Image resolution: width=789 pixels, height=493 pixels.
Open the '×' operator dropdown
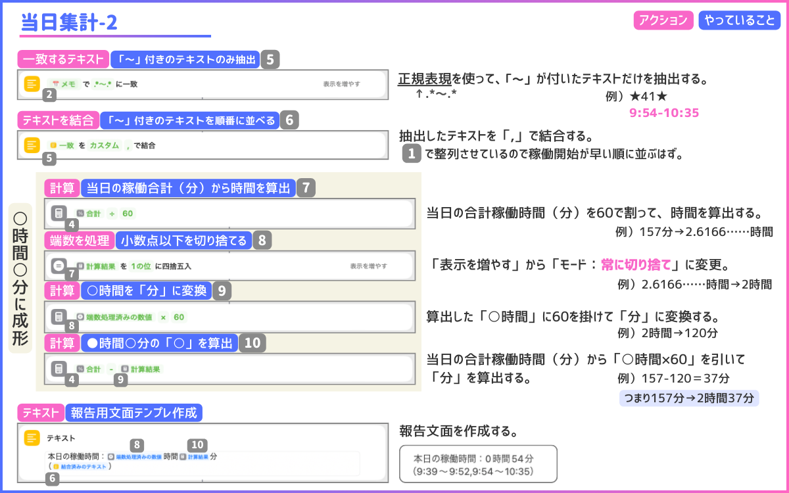coord(163,317)
